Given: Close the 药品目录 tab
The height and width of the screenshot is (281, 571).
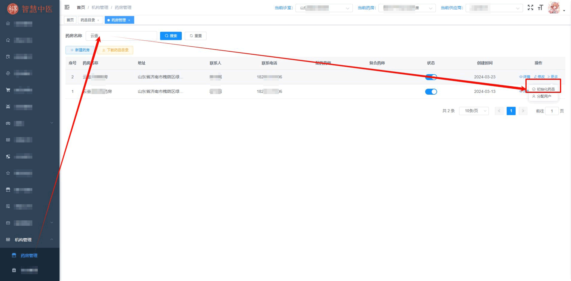Looking at the screenshot, I should (x=98, y=20).
